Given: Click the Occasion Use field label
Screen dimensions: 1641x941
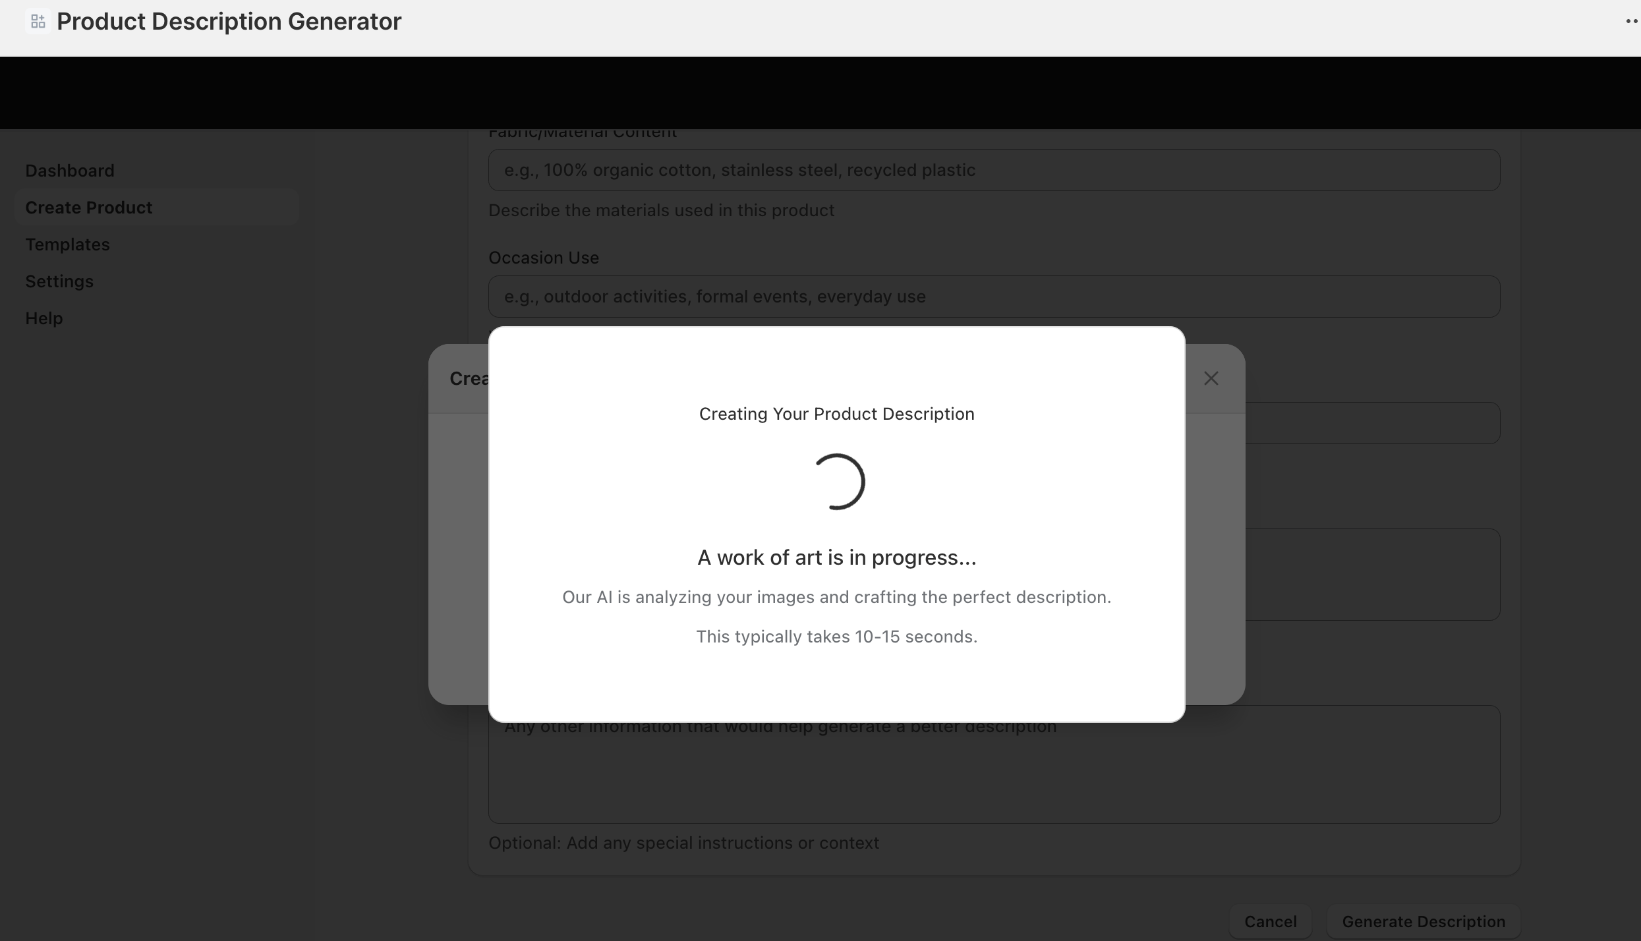Looking at the screenshot, I should click(543, 258).
